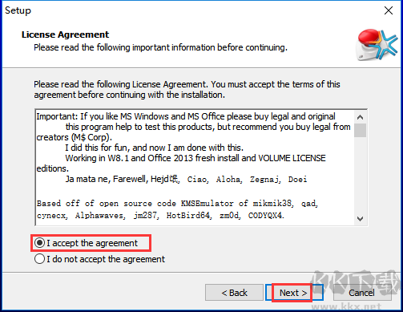Click the "Working in W8.1 and Office 2013" line
Image resolution: width=403 pixels, height=312 pixels.
[x=195, y=158]
